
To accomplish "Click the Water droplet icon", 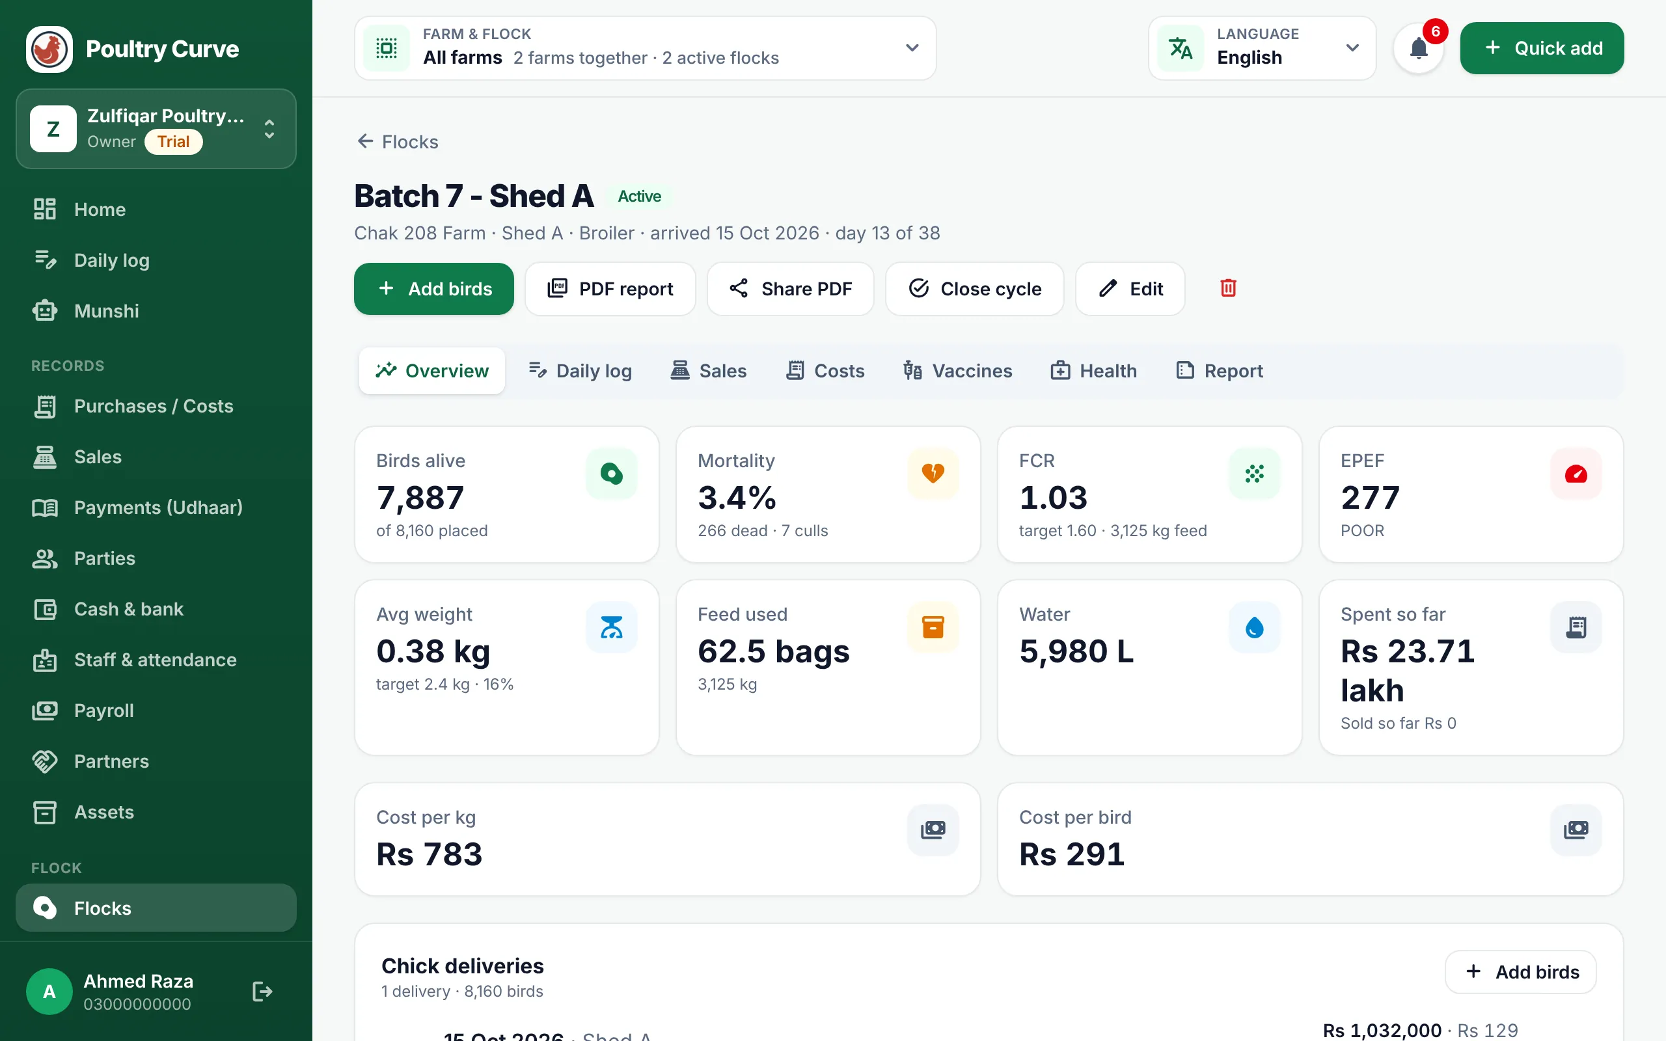I will (1254, 627).
